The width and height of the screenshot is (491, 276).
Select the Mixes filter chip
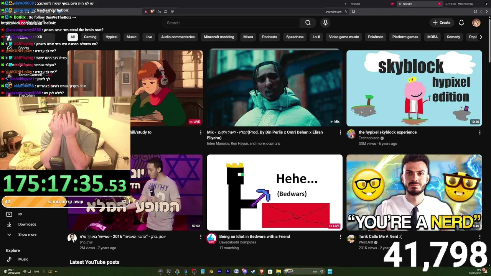248,37
